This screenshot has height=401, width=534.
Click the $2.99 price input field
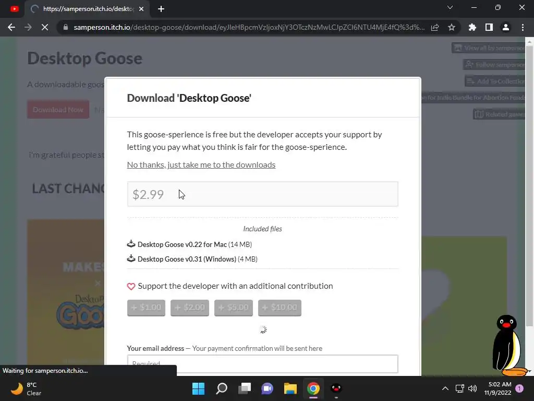coord(263,194)
